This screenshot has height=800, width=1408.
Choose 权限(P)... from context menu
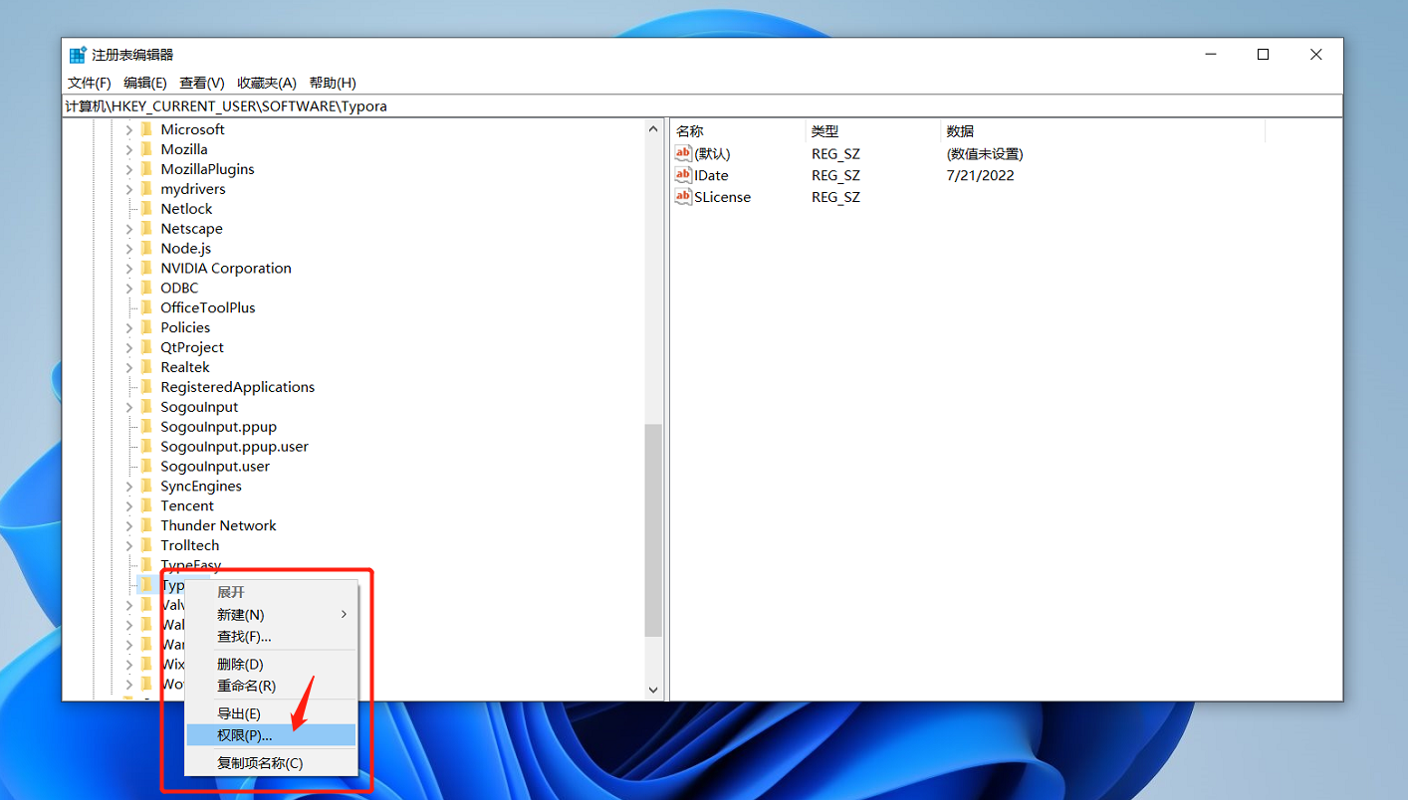tap(270, 735)
